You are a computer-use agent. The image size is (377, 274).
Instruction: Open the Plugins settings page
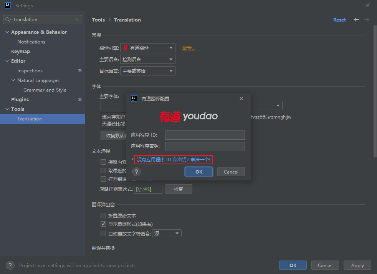click(20, 100)
